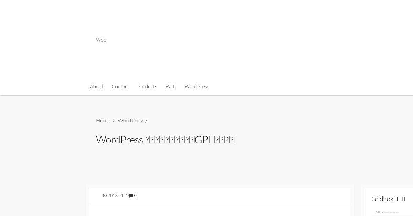Click the comment bubble count link
This screenshot has width=413, height=216.
[133, 196]
